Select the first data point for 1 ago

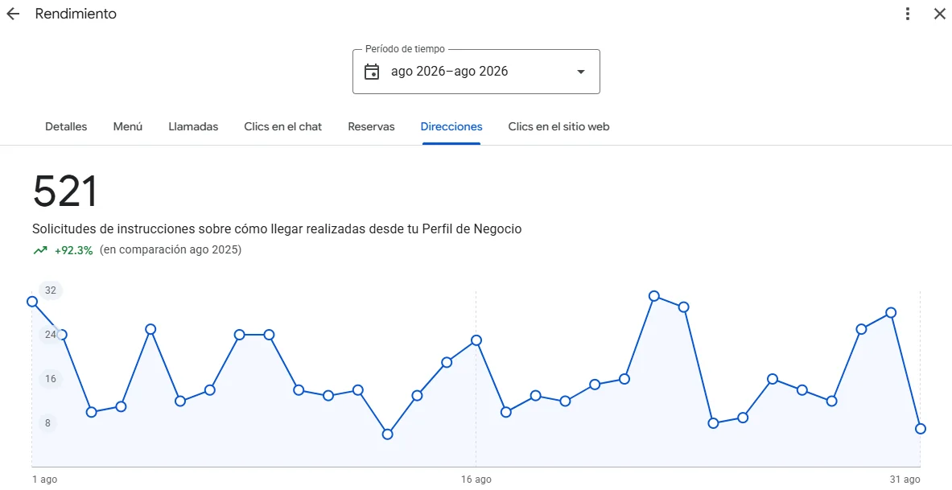pyautogui.click(x=32, y=302)
